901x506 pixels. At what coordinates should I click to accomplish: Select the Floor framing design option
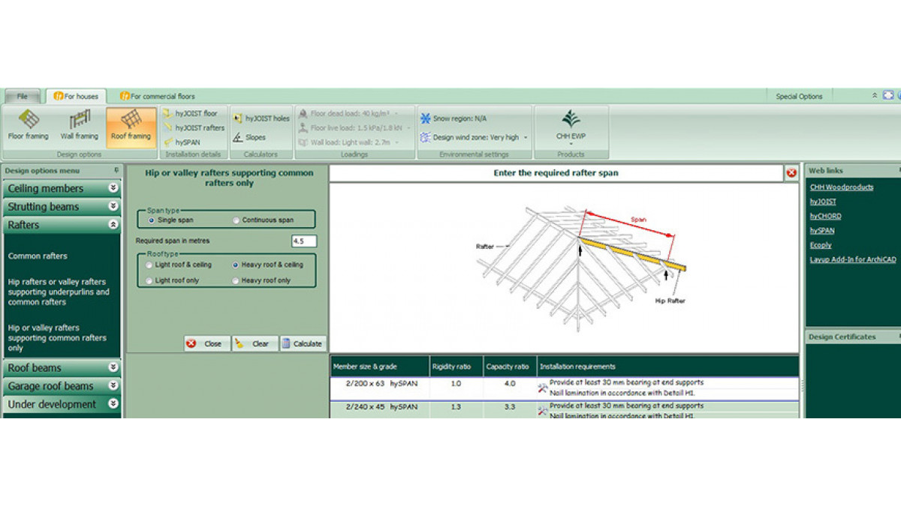pos(28,127)
